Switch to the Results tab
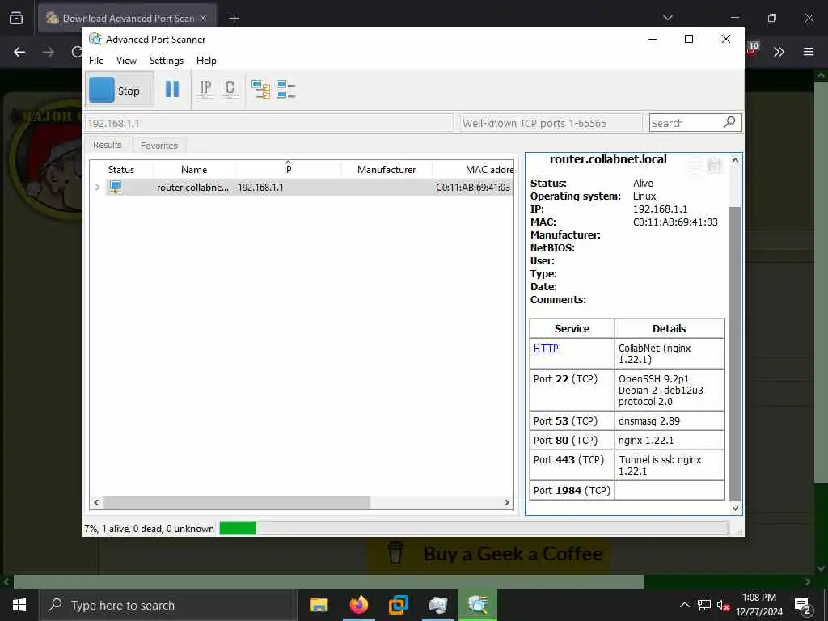 tap(108, 145)
